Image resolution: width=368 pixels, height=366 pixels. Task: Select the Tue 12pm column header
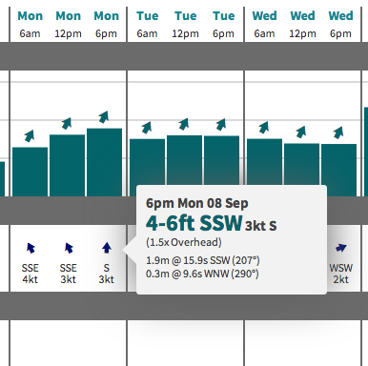[x=185, y=24]
